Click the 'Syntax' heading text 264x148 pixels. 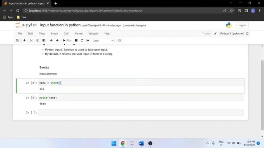44,67
